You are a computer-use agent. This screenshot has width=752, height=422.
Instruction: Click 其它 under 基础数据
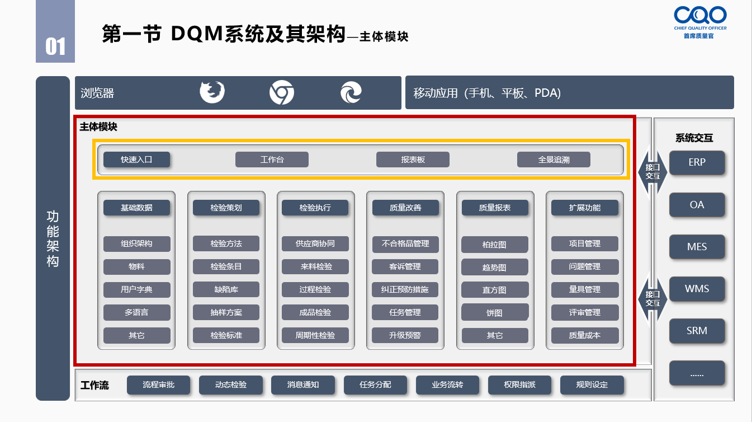click(136, 335)
